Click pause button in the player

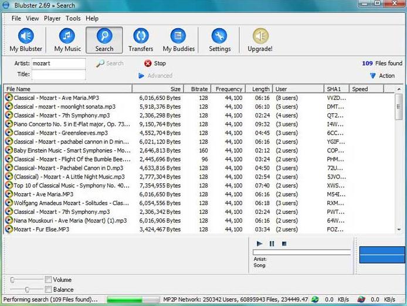click(x=272, y=244)
